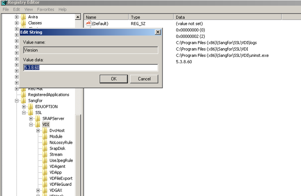Sort by the Name column header
301x196 pixels.
pyautogui.click(x=106, y=17)
